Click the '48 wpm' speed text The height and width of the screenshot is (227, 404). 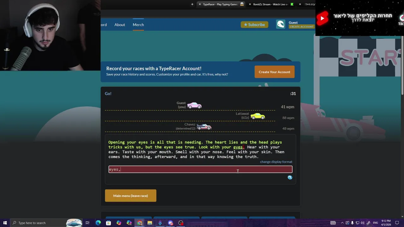pos(288,129)
